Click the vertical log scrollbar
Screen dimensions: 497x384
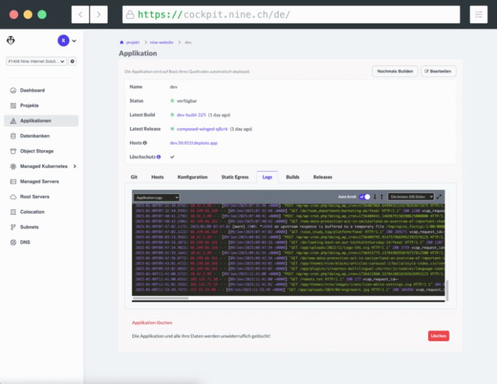[x=447, y=290]
